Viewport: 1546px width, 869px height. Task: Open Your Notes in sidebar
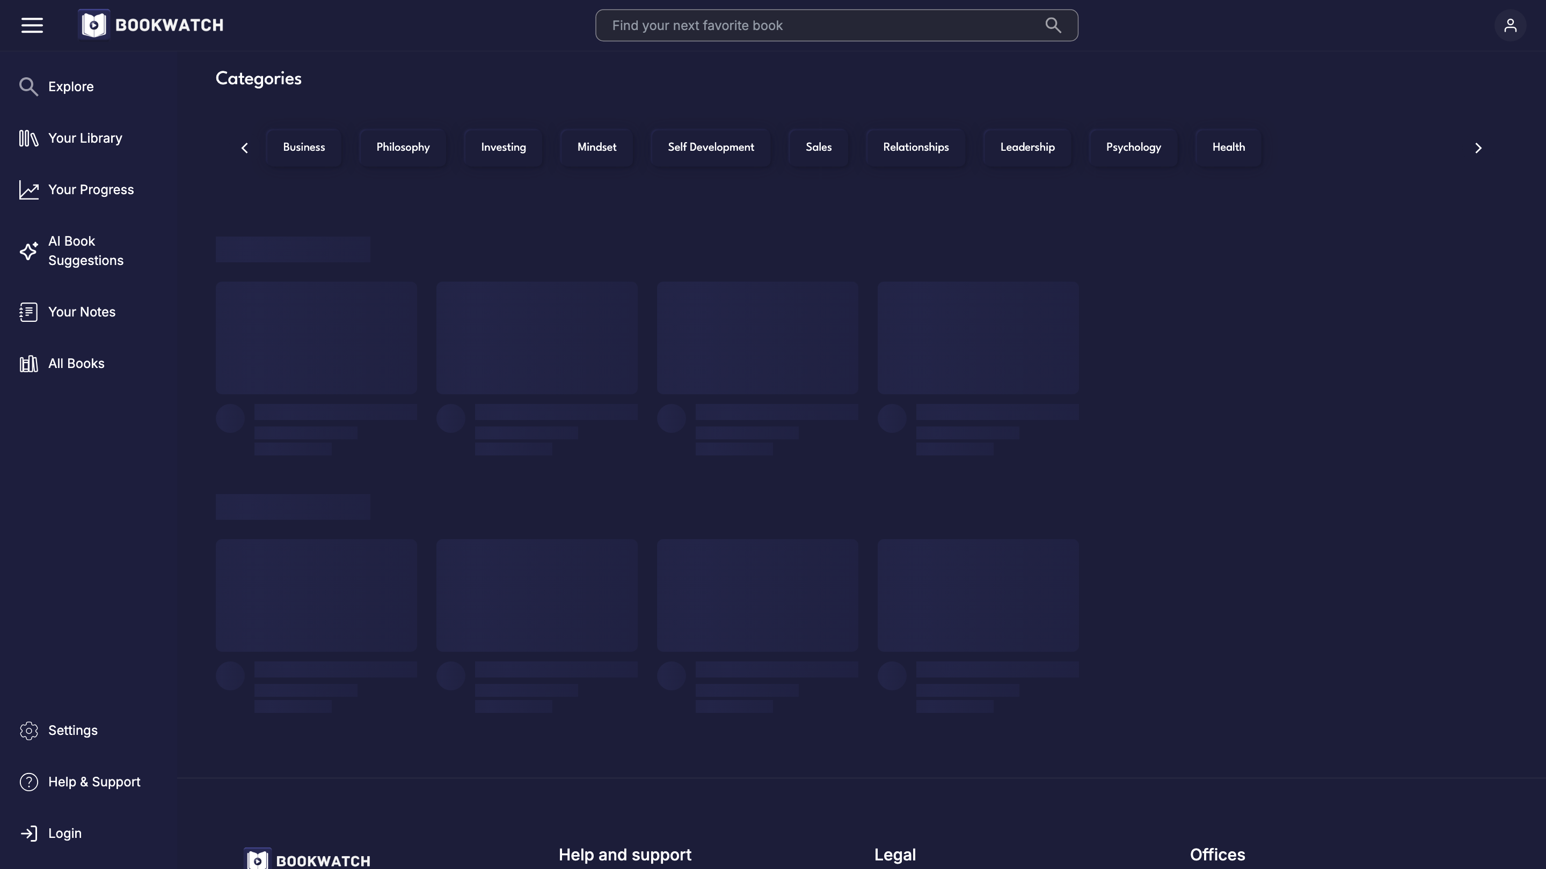(x=82, y=312)
